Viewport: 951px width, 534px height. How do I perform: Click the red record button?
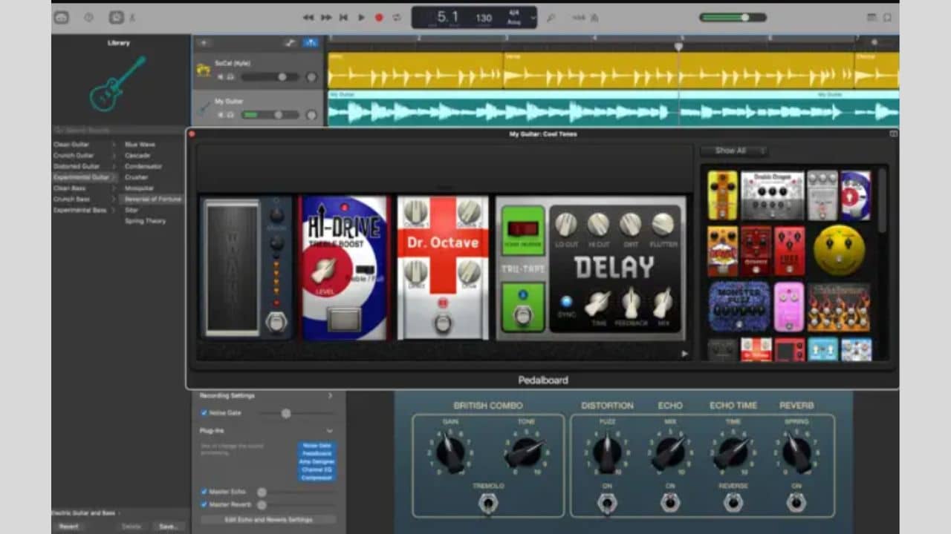pos(379,17)
